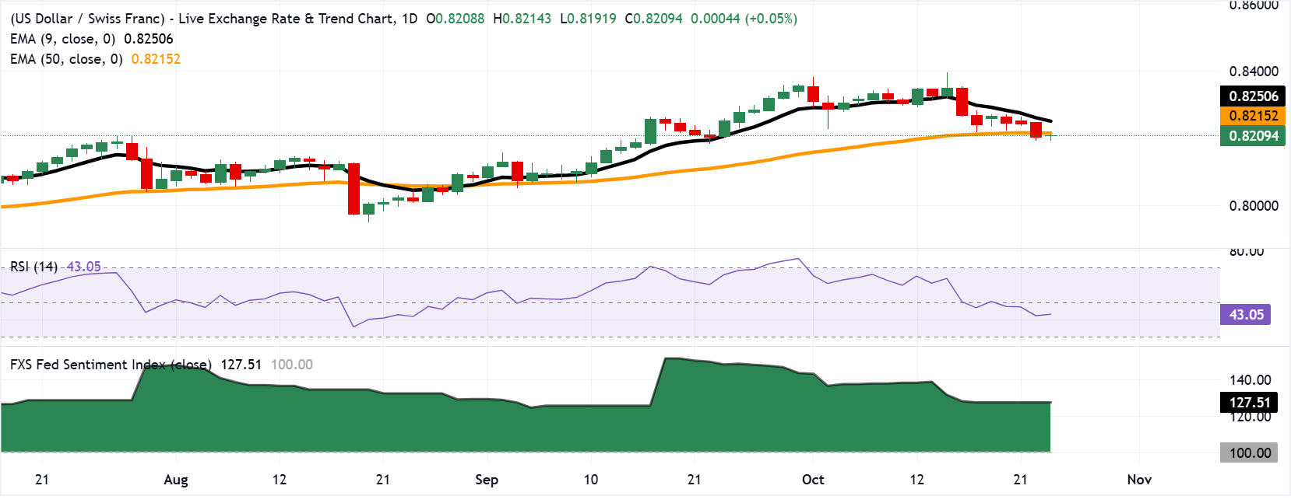Viewport: 1291px width, 503px height.
Task: Click the US Dollar / Swiss Franc chart title
Action: 214,19
